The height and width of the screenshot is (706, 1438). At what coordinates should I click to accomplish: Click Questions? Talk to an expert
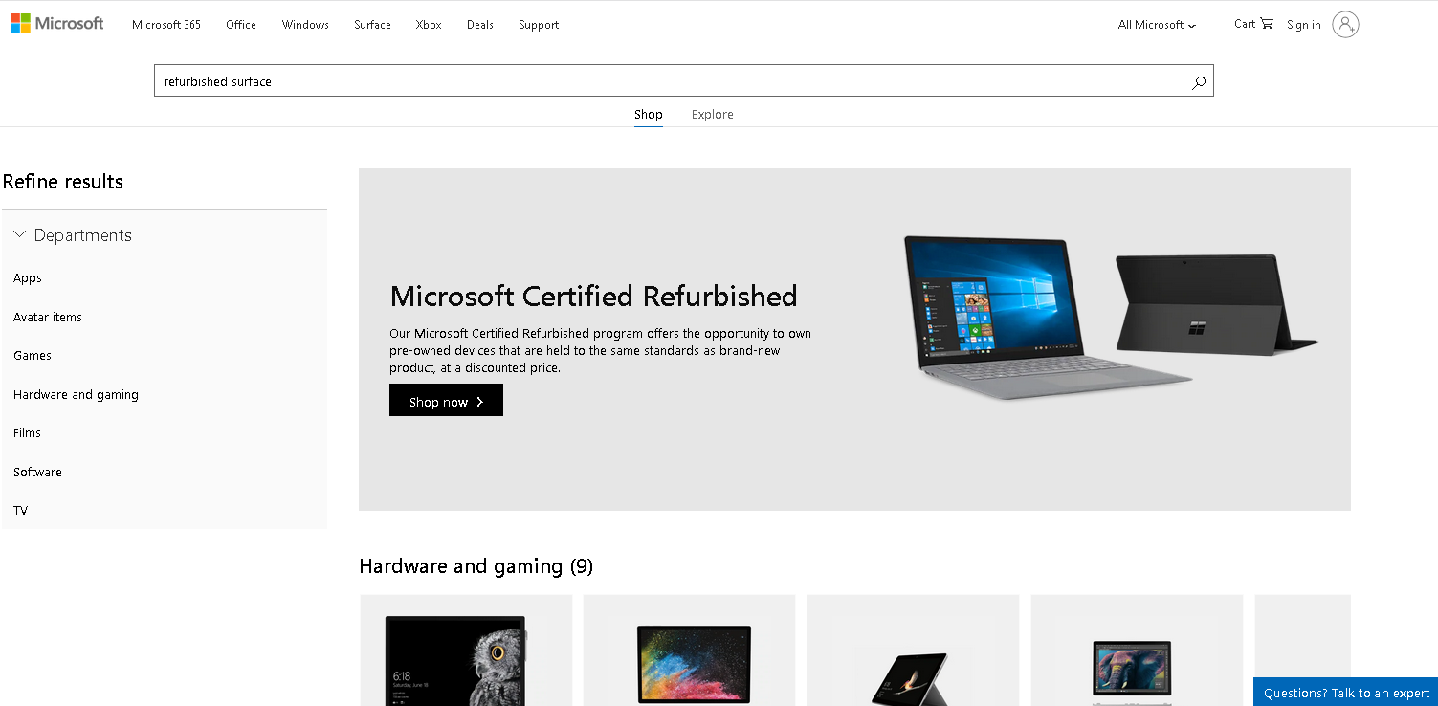point(1345,693)
